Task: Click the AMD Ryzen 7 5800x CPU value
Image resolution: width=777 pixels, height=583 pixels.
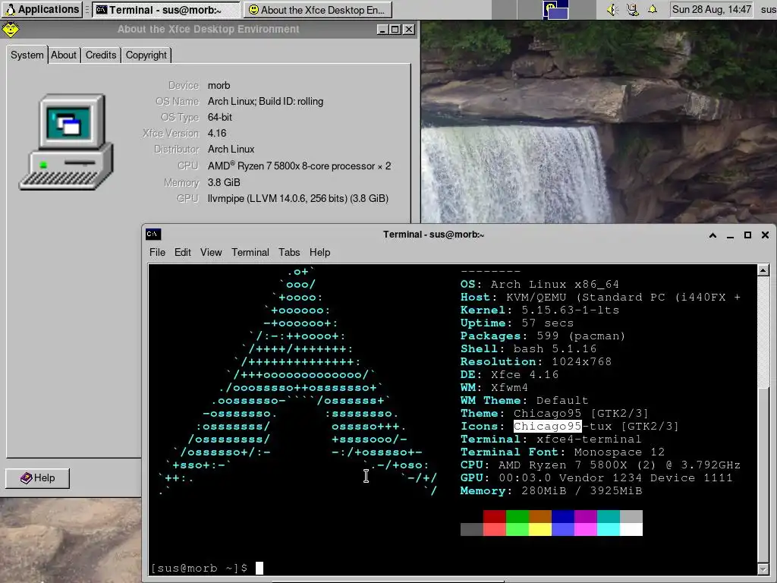Action: click(299, 165)
